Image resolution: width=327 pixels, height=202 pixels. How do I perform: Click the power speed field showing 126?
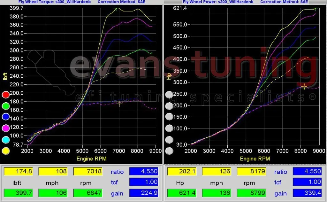tap(217, 171)
